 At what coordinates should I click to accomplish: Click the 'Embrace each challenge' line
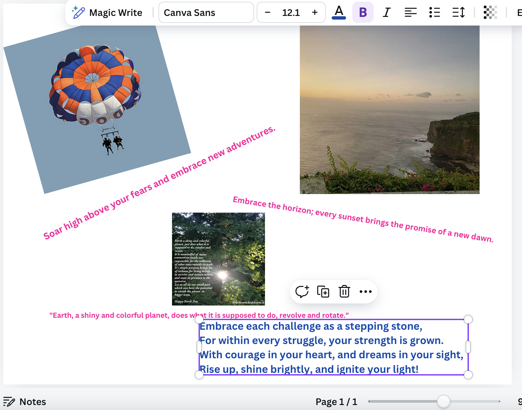click(311, 326)
